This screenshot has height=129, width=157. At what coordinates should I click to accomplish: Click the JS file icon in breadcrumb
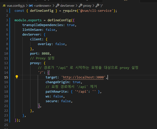click(4, 6)
